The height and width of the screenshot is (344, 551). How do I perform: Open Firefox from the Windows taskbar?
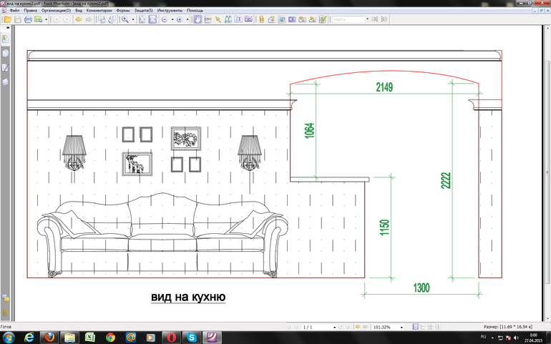[49, 337]
